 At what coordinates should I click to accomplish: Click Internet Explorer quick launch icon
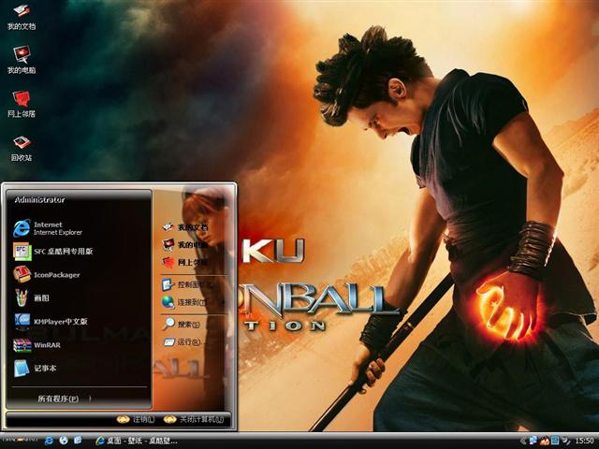pos(50,441)
